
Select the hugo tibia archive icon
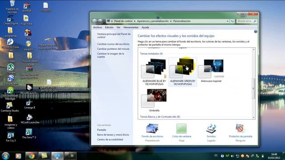[26, 20]
